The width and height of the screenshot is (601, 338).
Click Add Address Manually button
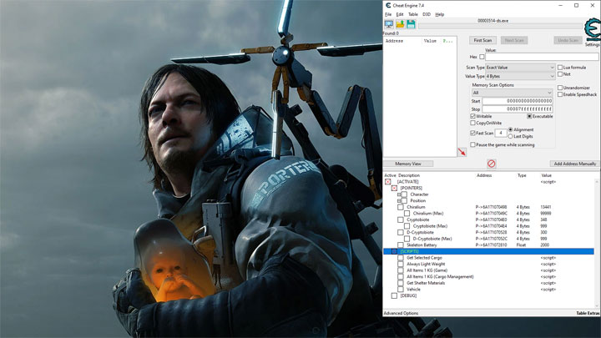(x=575, y=164)
